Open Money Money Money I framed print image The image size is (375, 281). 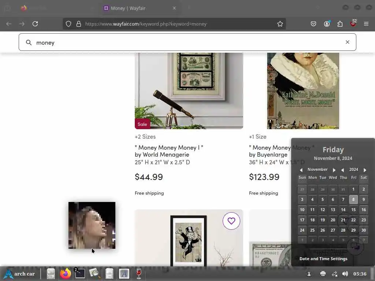[x=189, y=91]
